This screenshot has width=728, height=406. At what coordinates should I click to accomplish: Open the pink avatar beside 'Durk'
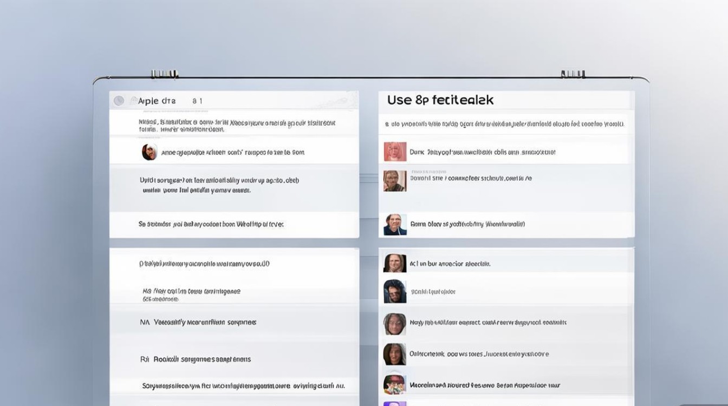tap(395, 152)
